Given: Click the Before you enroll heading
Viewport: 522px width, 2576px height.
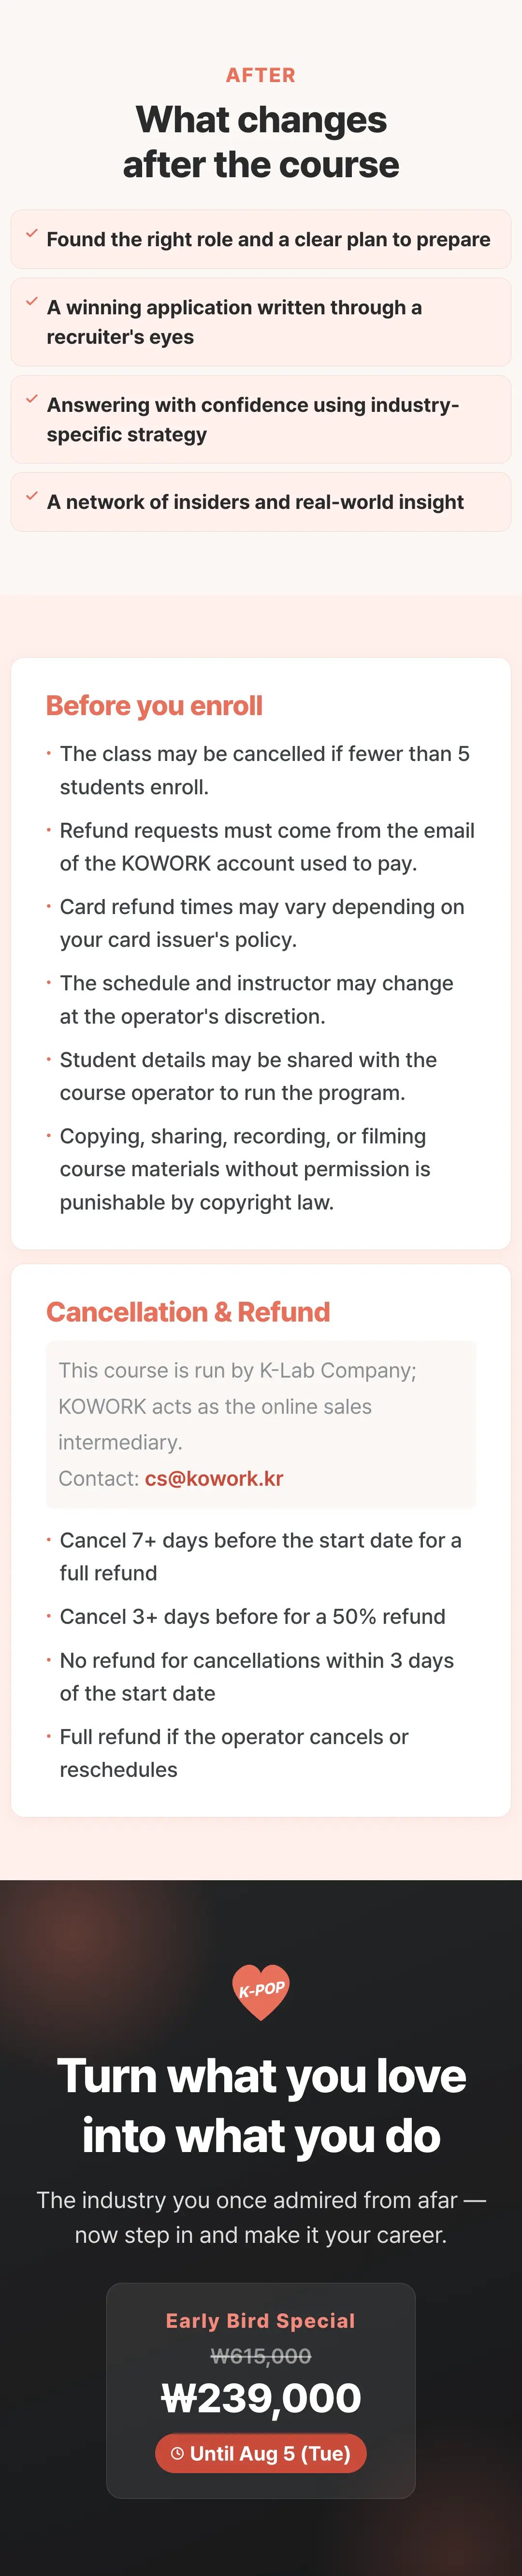Looking at the screenshot, I should click(154, 706).
